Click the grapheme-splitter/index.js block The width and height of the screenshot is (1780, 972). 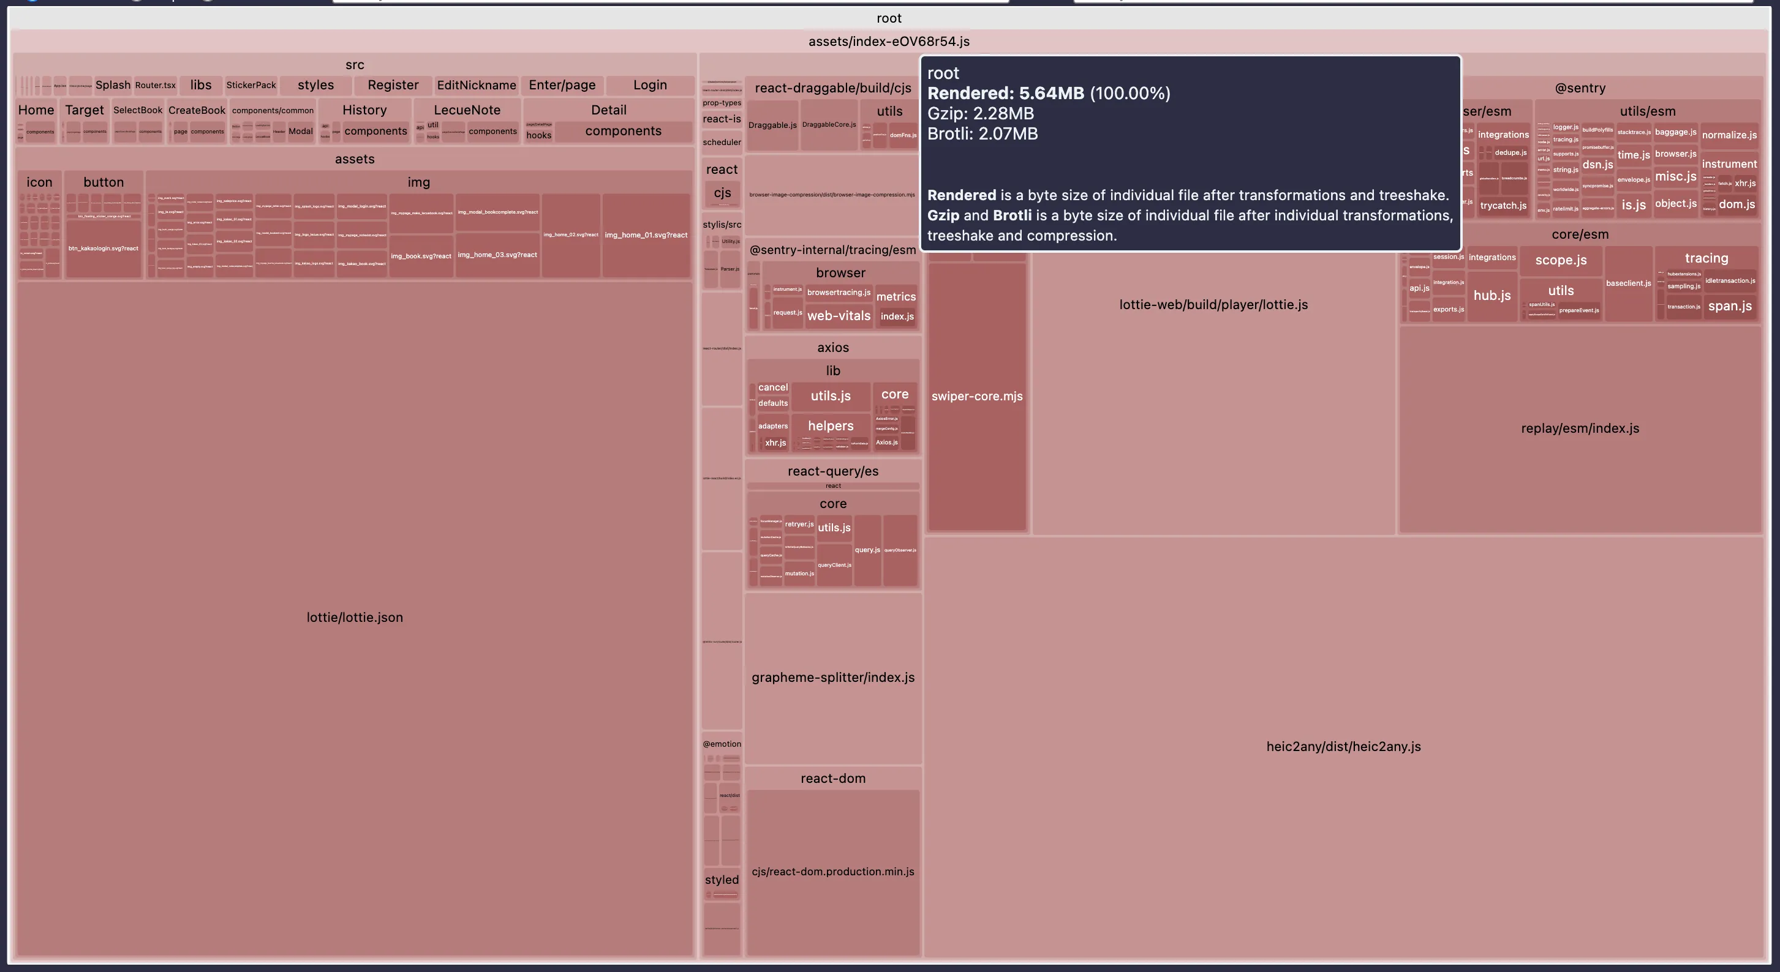832,678
